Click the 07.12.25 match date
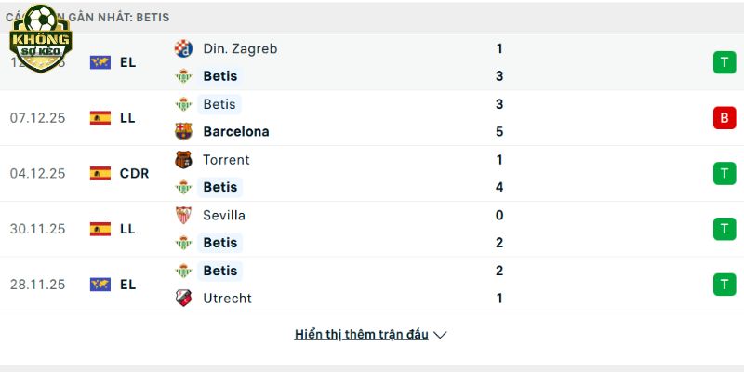Image resolution: width=744 pixels, height=372 pixels. tap(37, 118)
